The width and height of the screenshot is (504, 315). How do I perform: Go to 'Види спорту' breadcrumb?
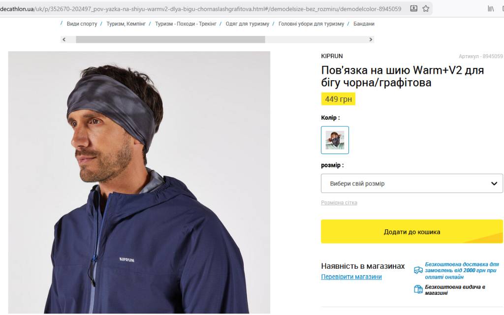(x=82, y=24)
